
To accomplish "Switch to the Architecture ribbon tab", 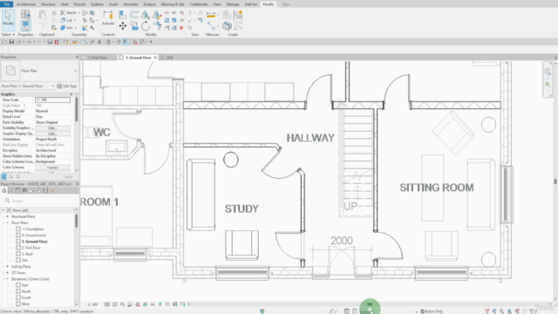I will click(x=26, y=4).
